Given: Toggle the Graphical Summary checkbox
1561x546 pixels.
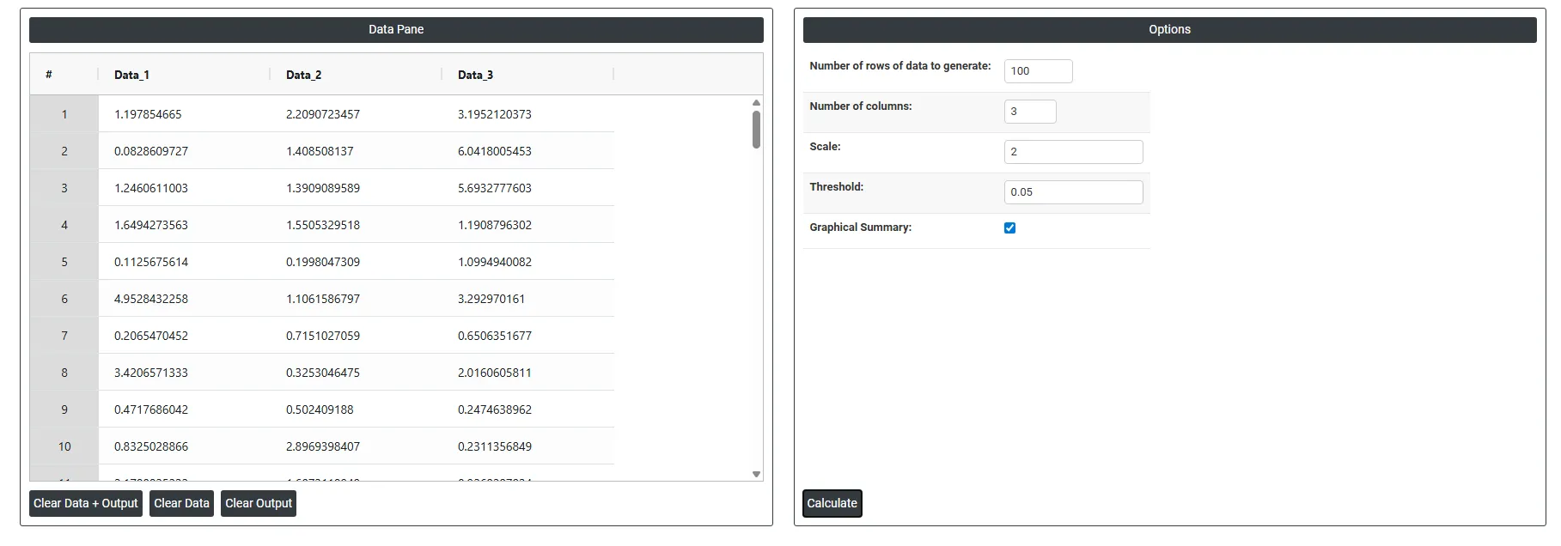Looking at the screenshot, I should point(1009,227).
